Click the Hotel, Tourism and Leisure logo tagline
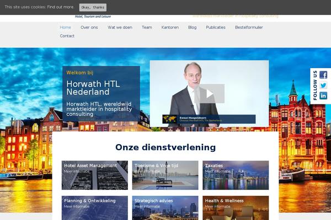The width and height of the screenshot is (331, 220). click(x=93, y=16)
